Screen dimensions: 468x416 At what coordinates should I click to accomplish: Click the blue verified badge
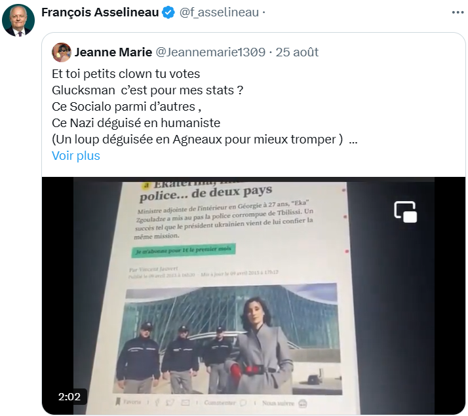tap(168, 12)
